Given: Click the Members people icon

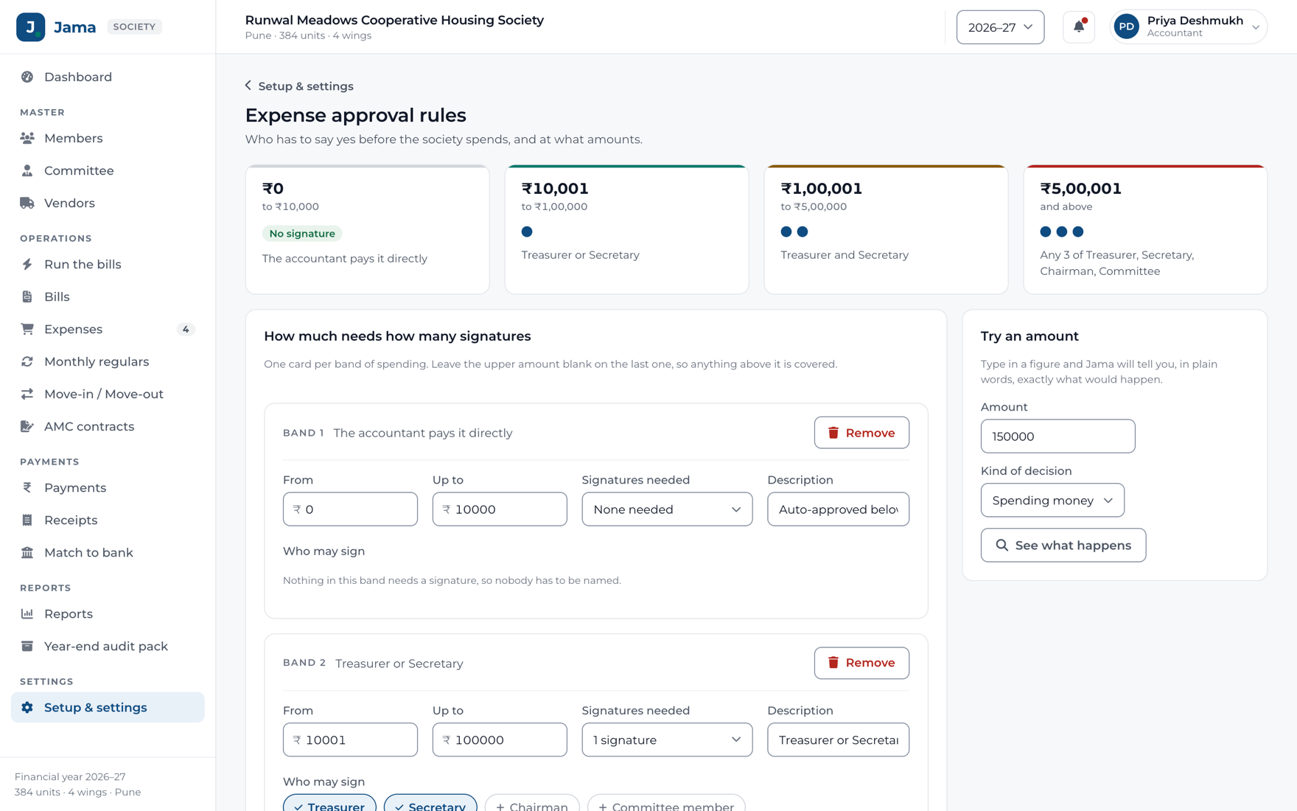Looking at the screenshot, I should pyautogui.click(x=27, y=138).
